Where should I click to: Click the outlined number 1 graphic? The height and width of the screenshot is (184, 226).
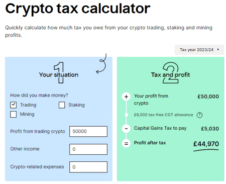coord(59,72)
